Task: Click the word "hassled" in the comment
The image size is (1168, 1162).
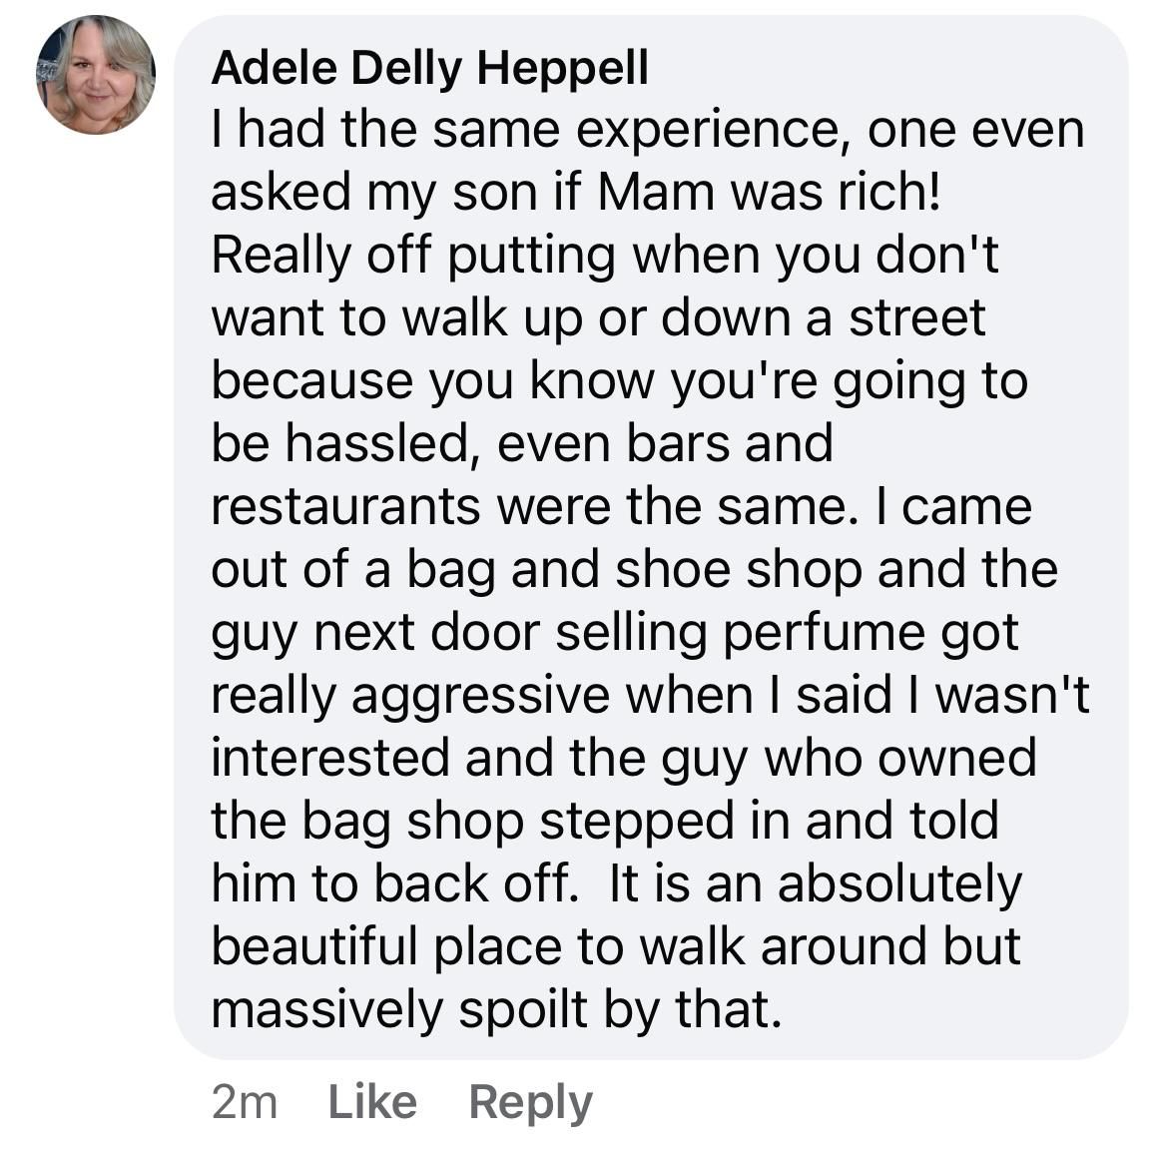Action: tap(378, 444)
